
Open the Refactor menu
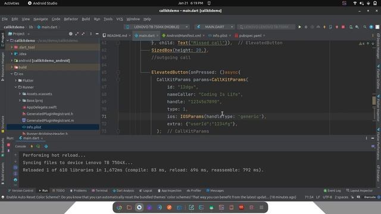click(x=71, y=19)
